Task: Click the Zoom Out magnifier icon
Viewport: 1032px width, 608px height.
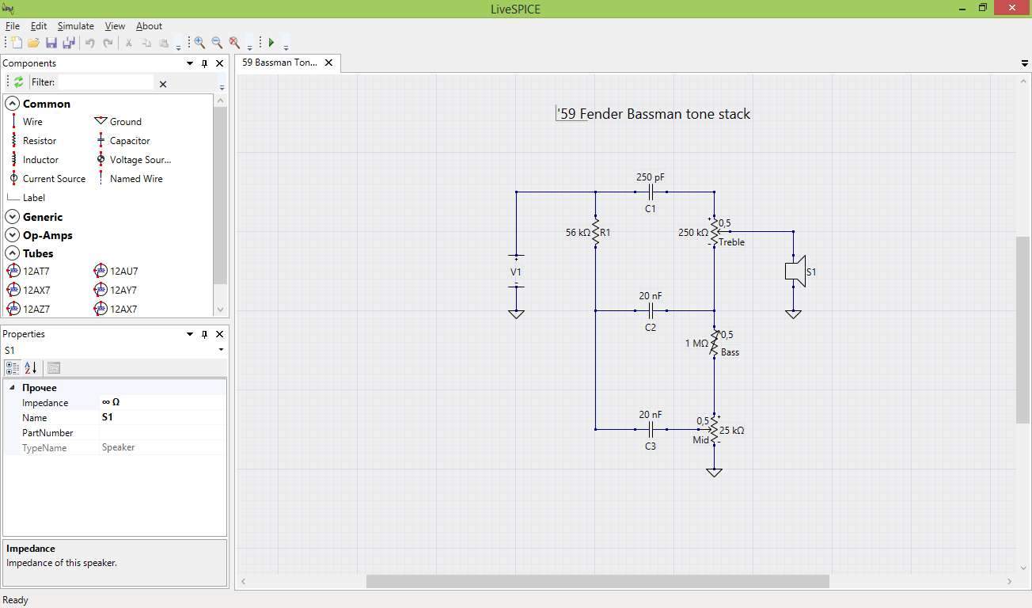Action: click(217, 43)
